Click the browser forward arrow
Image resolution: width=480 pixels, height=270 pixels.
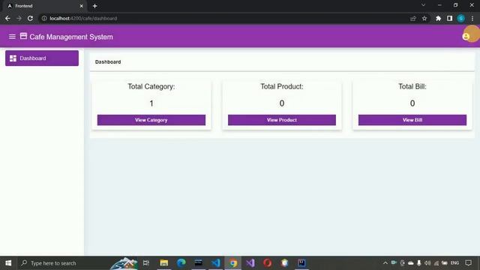point(19,18)
